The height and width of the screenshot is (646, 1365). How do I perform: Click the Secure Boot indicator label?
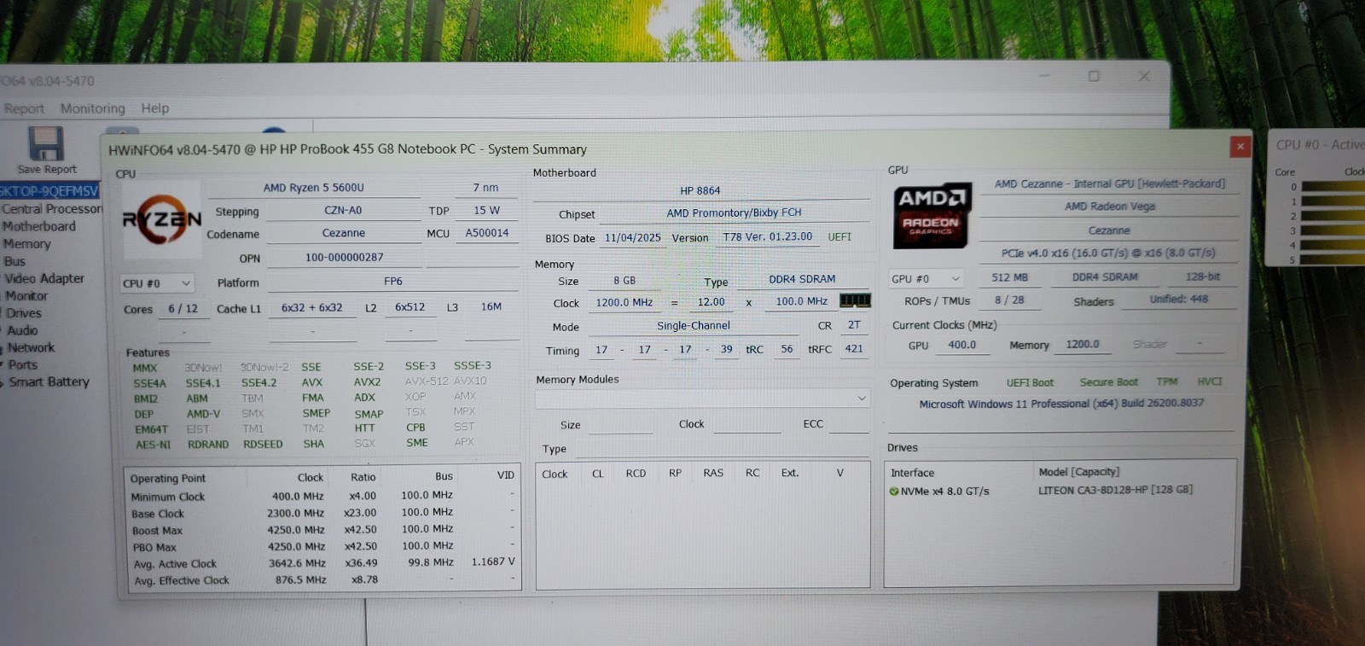(1109, 382)
